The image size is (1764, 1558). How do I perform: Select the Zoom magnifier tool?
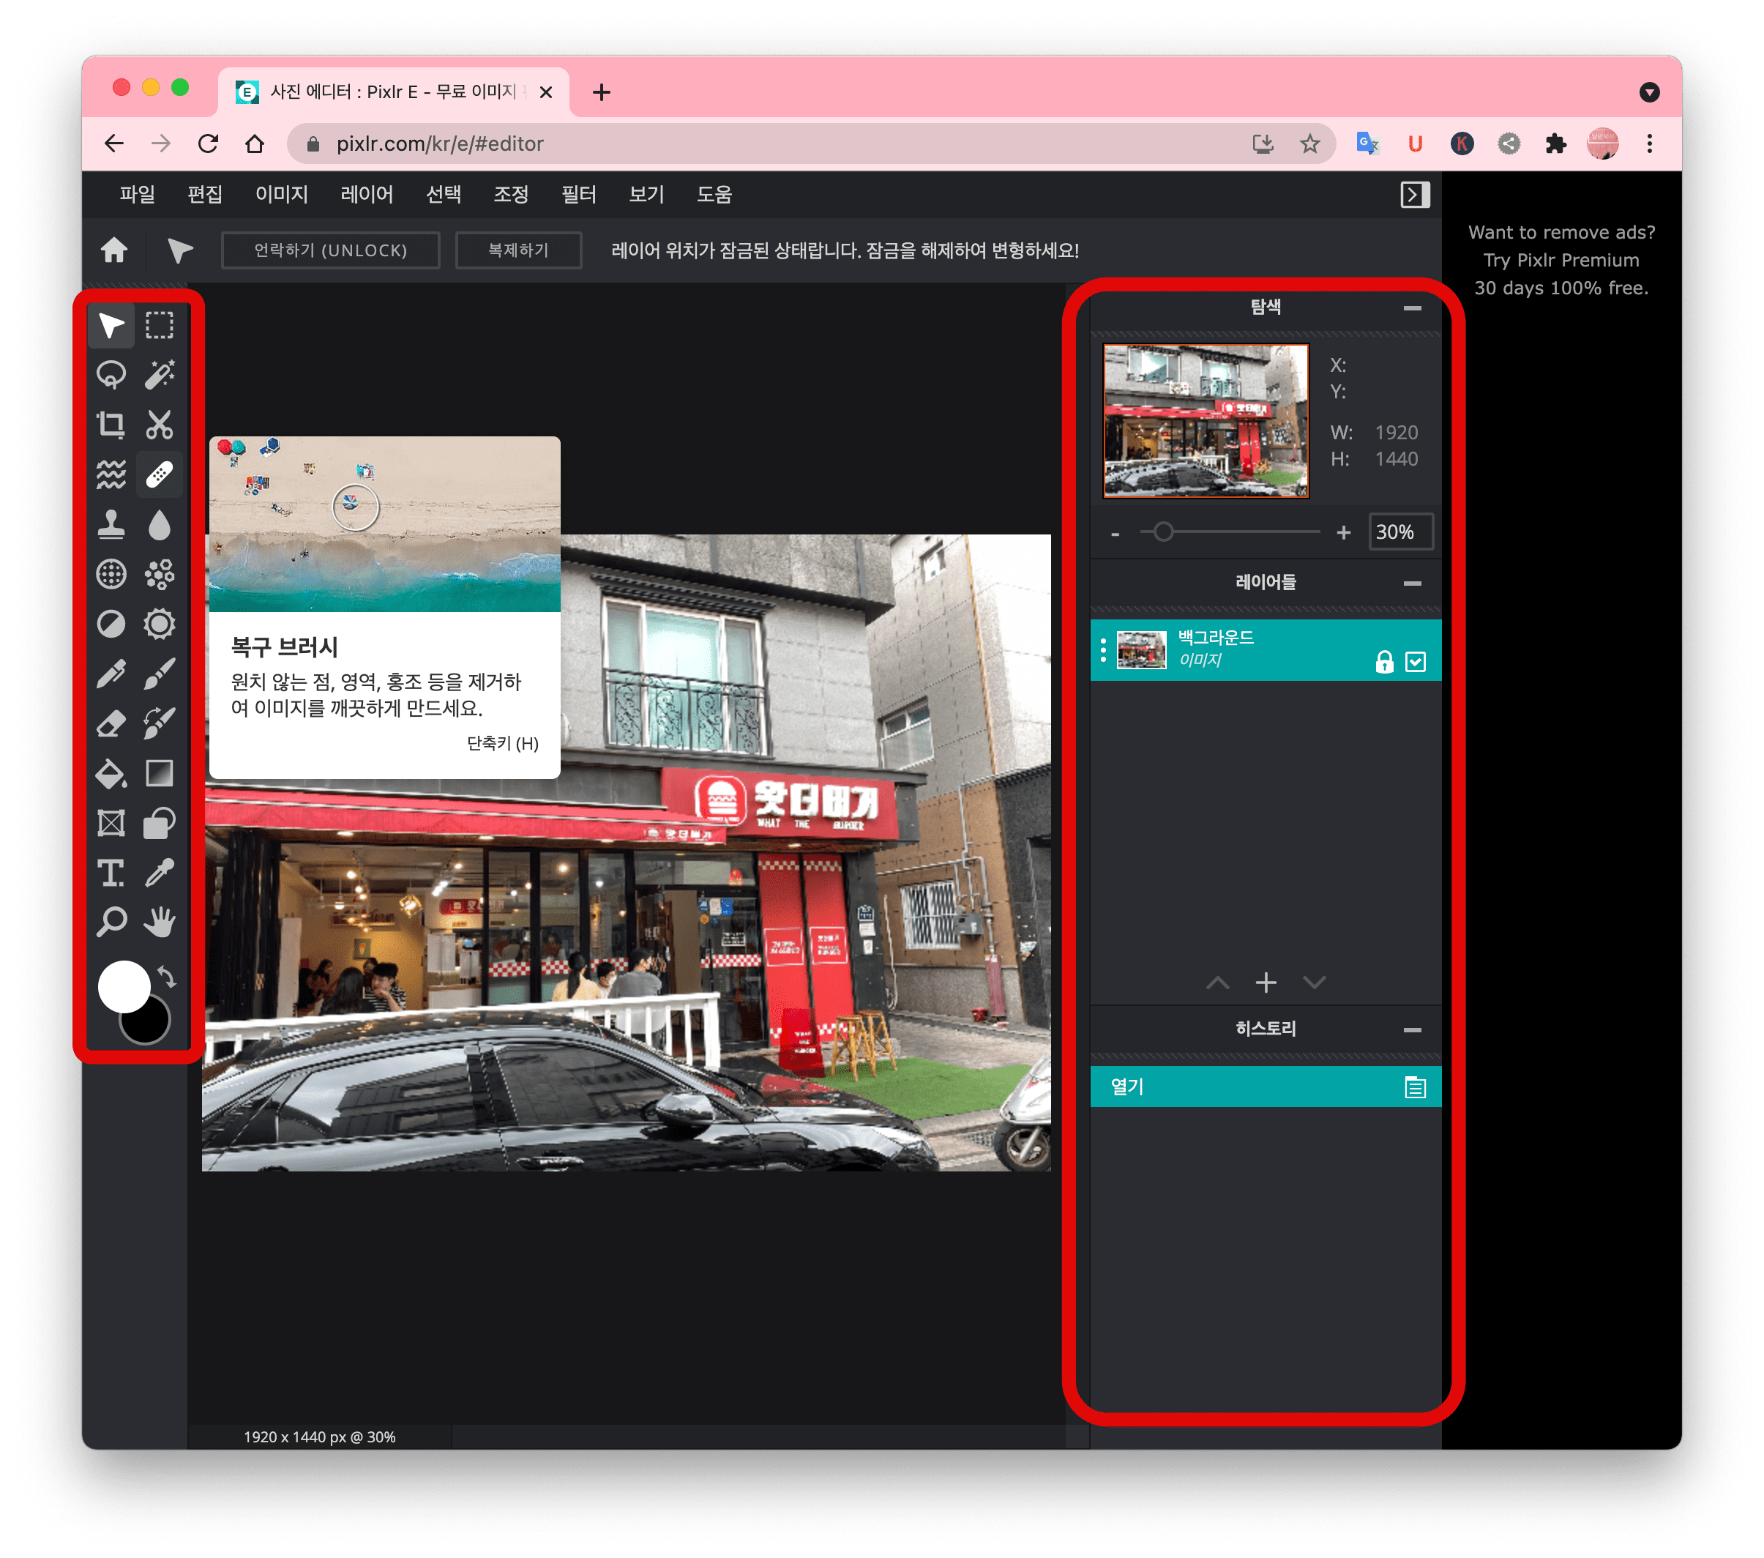[111, 922]
